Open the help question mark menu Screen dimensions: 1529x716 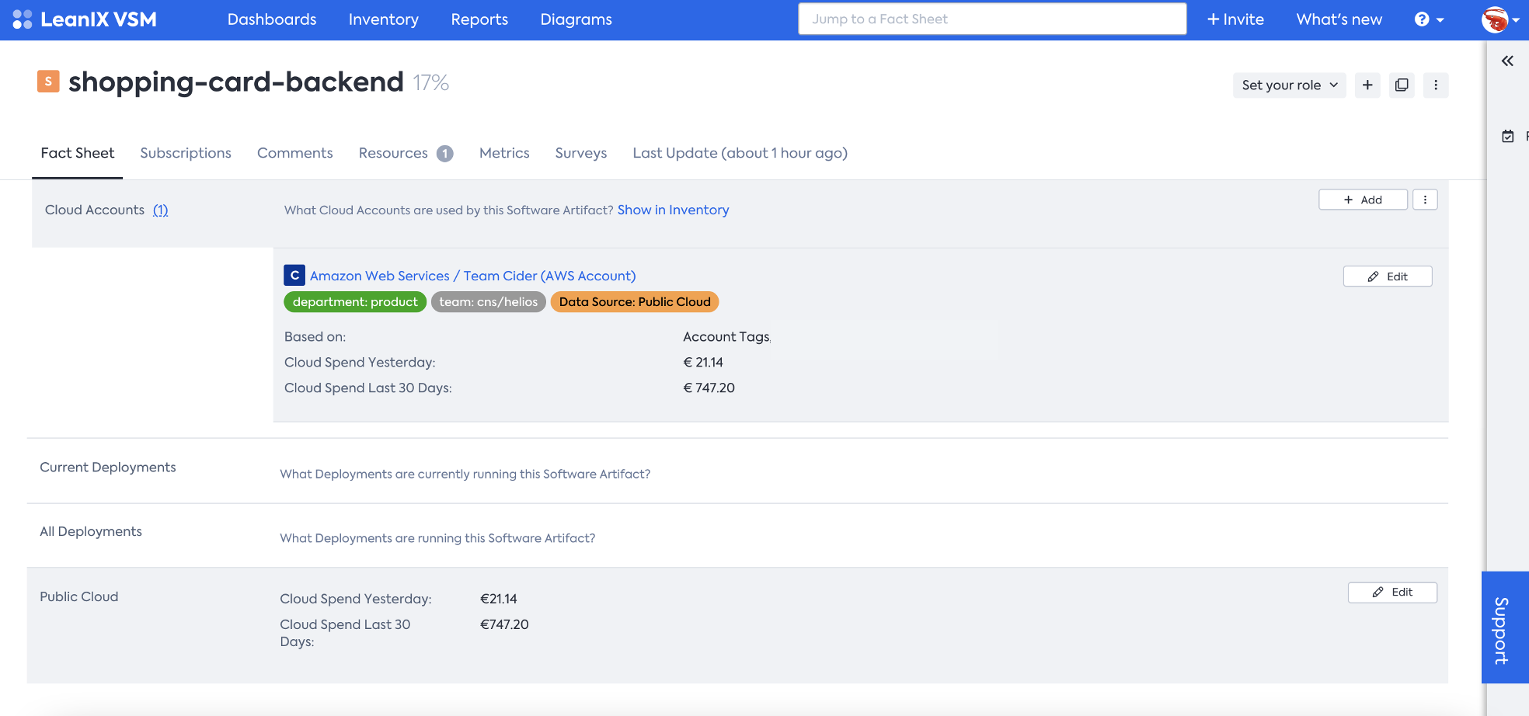click(1429, 19)
